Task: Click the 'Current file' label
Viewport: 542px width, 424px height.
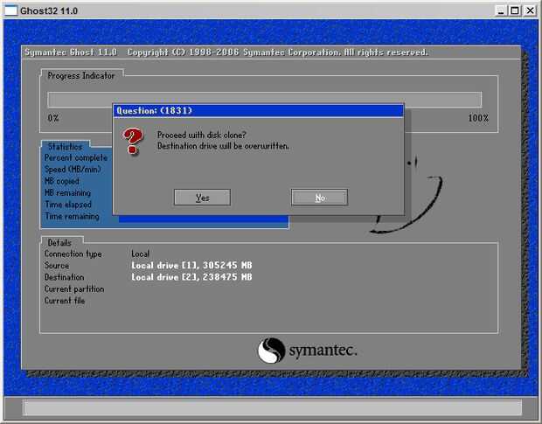Action: [x=65, y=301]
